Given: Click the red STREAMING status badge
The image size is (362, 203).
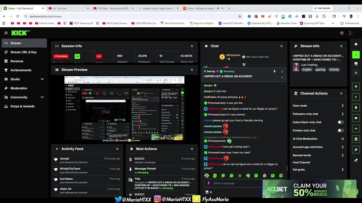Looking at the screenshot, I should point(61,56).
